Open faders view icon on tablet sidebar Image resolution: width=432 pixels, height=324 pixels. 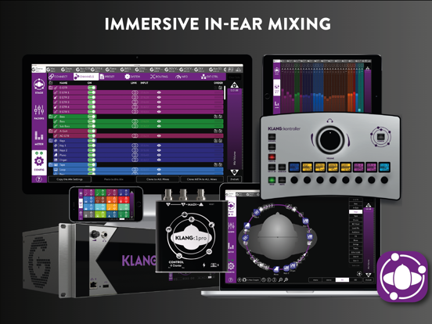276,88
